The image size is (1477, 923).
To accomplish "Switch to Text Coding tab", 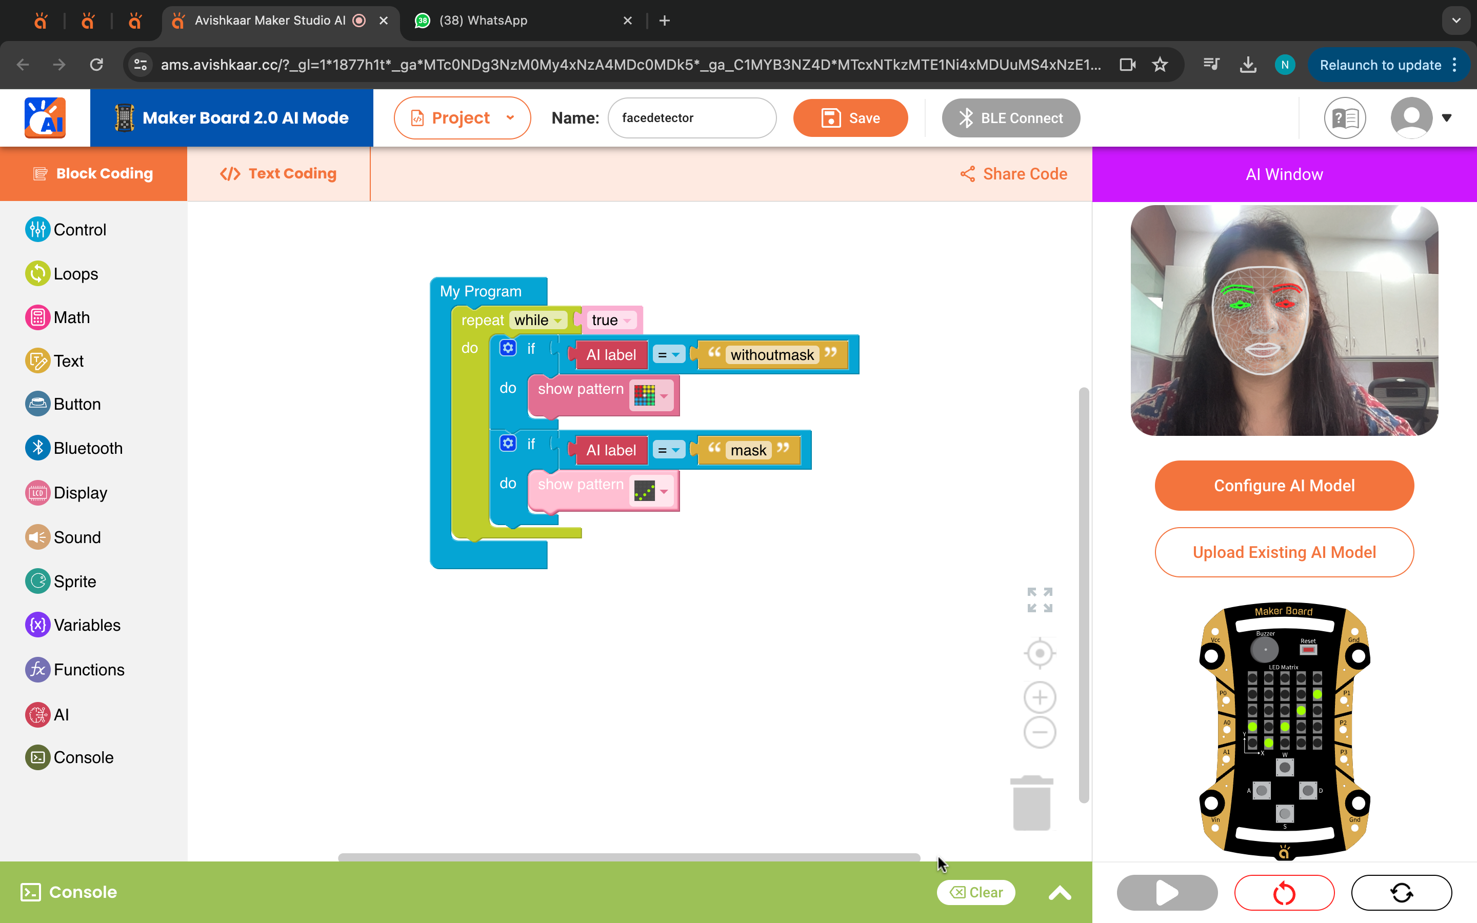I will (278, 173).
